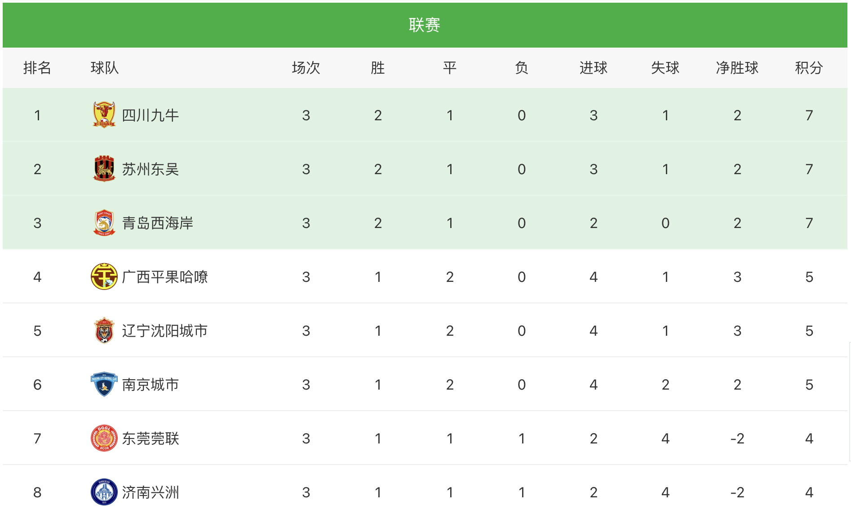Screen dimensions: 851x509
Task: Click the Qingdao West Coast team logo
Action: coord(104,223)
